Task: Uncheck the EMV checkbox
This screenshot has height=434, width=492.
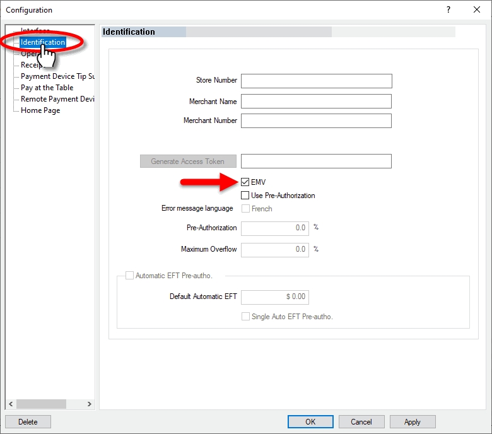Action: point(245,182)
